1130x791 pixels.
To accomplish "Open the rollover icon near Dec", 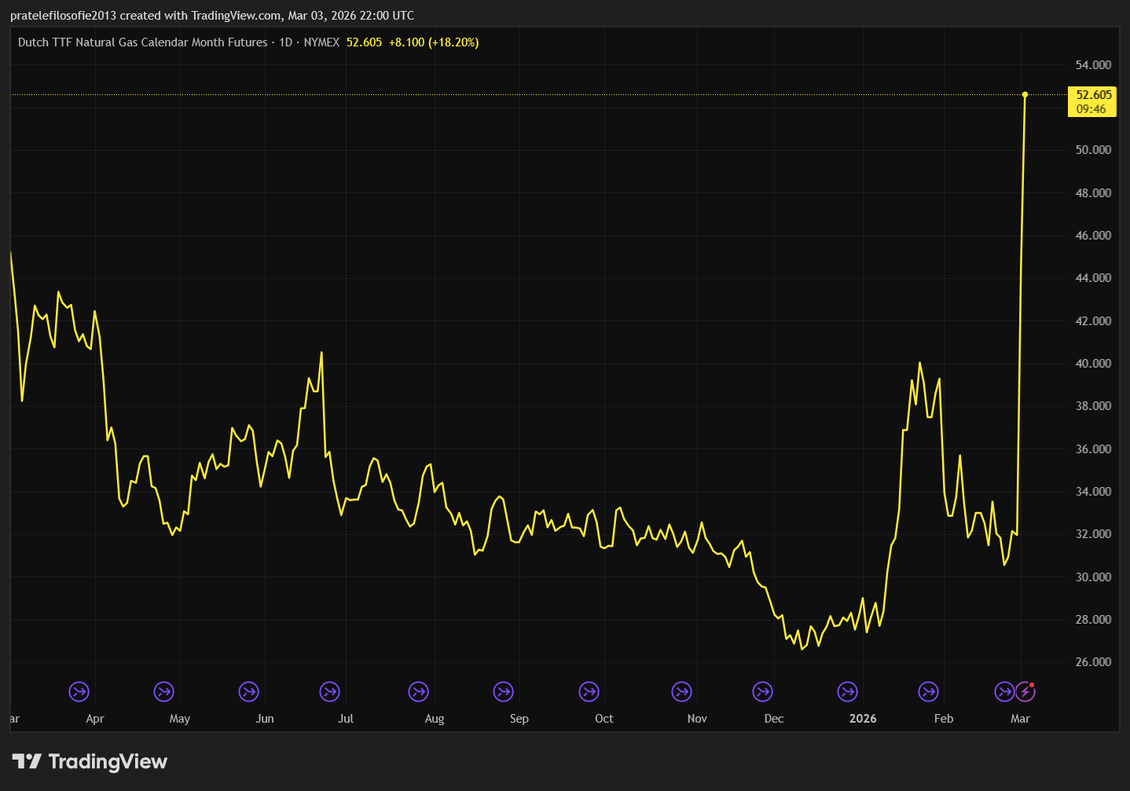I will coord(762,692).
